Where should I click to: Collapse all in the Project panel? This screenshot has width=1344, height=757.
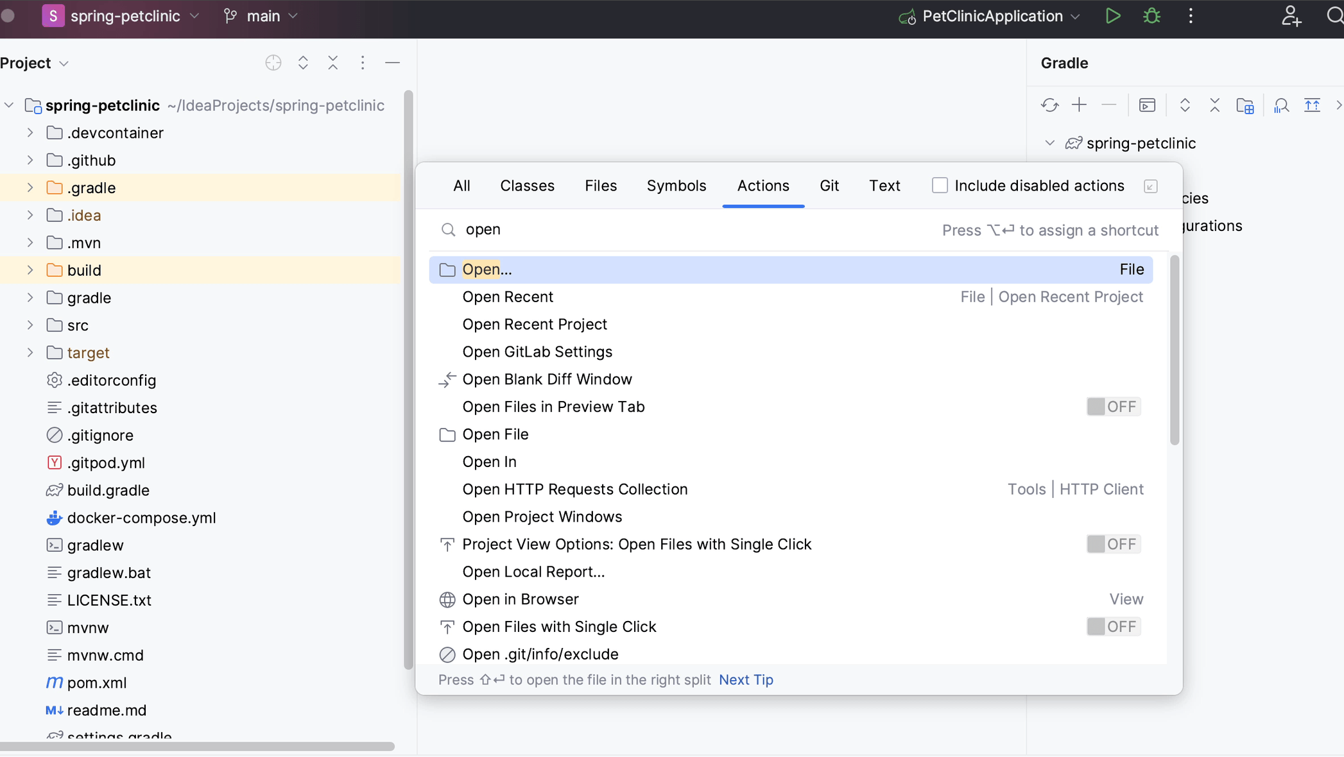point(332,63)
